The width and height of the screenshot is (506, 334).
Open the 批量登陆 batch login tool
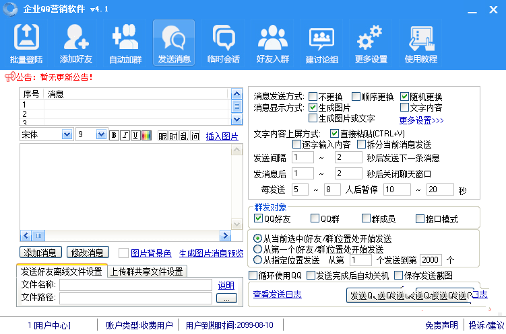tap(26, 43)
